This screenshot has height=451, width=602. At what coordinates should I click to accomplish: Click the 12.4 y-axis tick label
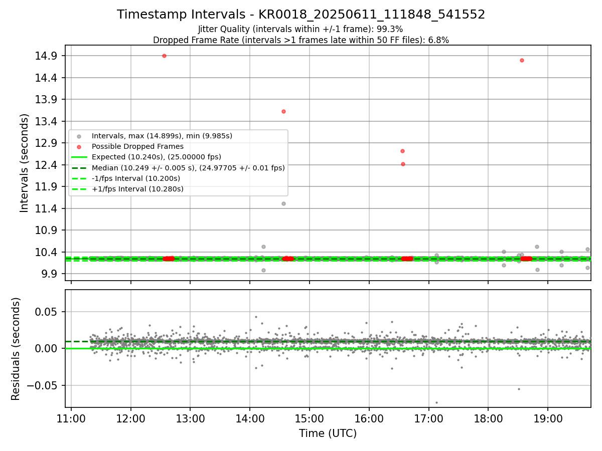(46, 165)
